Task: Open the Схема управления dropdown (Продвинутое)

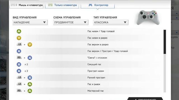Action: point(71,22)
